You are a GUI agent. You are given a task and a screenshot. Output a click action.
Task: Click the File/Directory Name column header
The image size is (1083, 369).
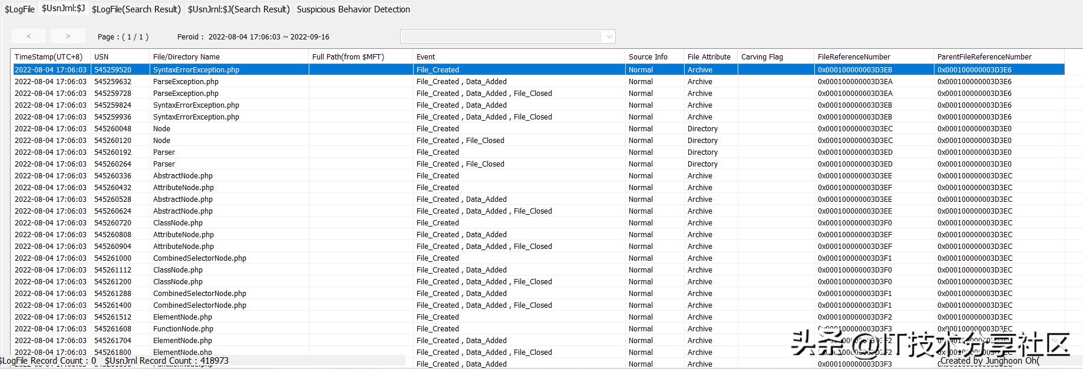186,57
